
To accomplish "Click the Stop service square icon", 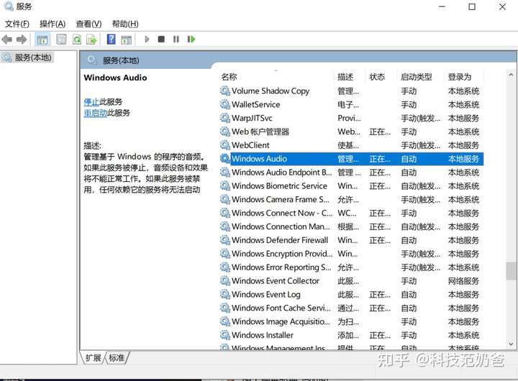I will pyautogui.click(x=161, y=40).
